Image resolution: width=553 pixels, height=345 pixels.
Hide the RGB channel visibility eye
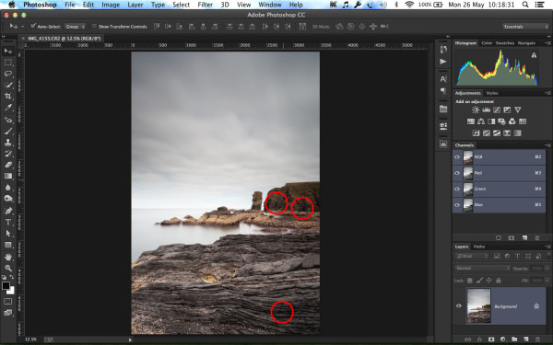pyautogui.click(x=457, y=157)
